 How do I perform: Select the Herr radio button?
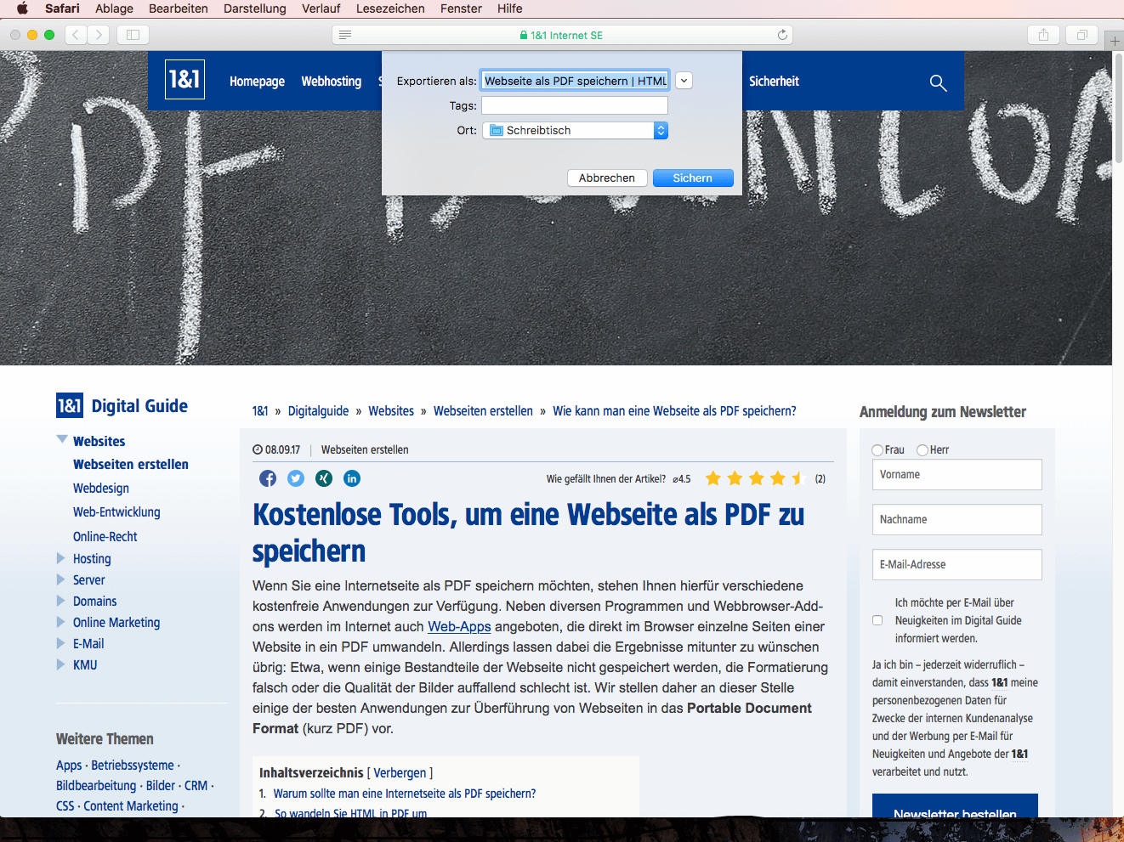(922, 450)
